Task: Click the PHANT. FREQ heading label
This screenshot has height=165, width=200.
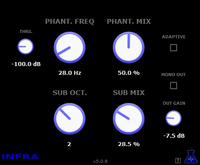Action: tap(70, 22)
